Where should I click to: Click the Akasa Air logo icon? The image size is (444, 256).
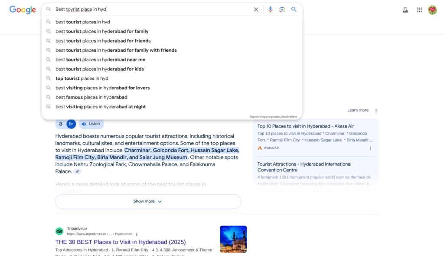[260, 148]
